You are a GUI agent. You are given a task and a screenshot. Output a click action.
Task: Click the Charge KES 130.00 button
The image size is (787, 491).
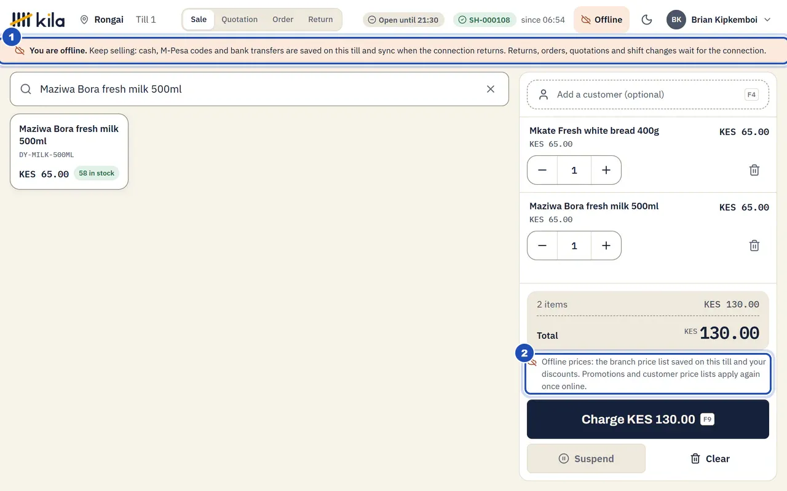(648, 419)
